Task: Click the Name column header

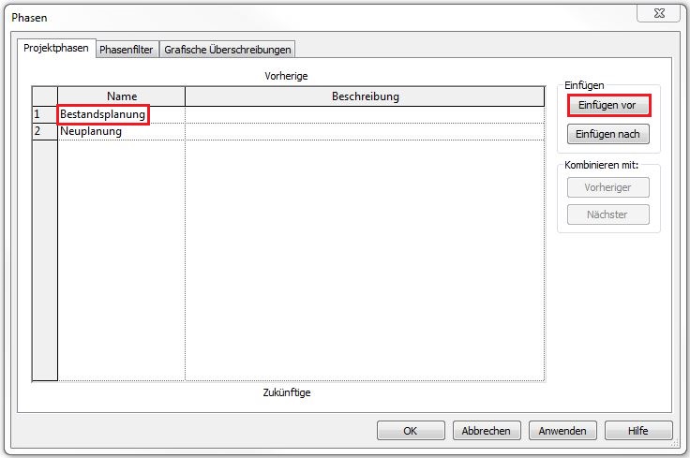Action: coord(122,96)
